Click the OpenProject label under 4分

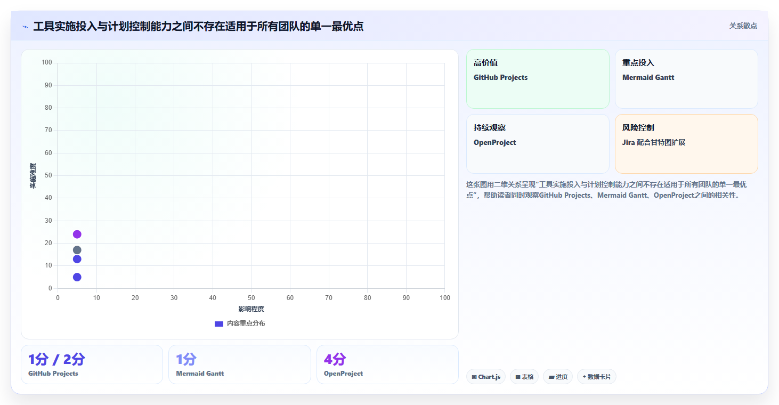tap(344, 374)
